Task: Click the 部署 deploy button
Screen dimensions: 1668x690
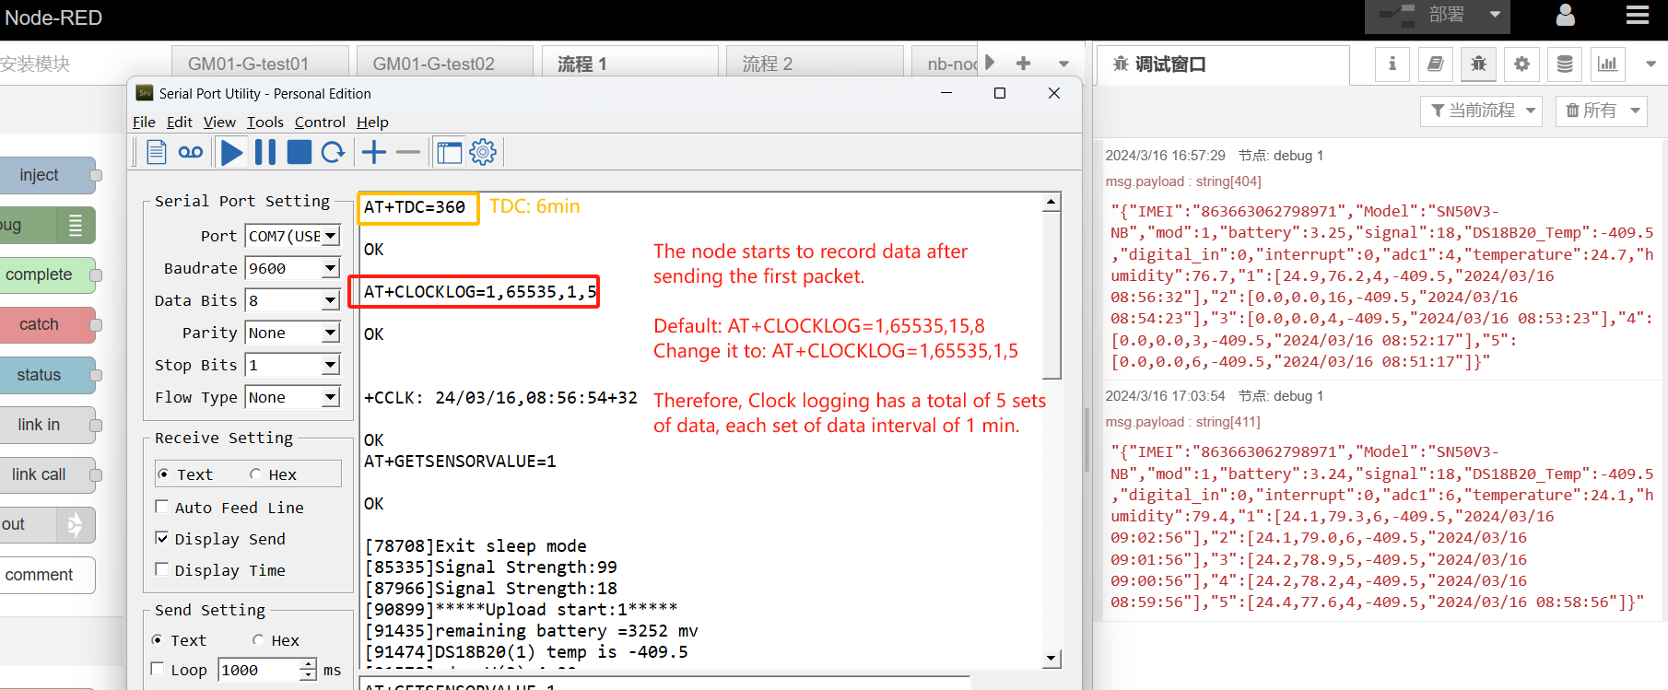Action: pyautogui.click(x=1424, y=16)
